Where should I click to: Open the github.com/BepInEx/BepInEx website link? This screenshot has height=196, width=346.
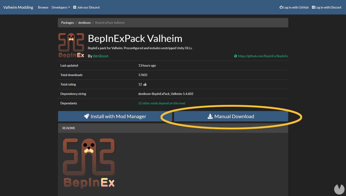click(263, 56)
